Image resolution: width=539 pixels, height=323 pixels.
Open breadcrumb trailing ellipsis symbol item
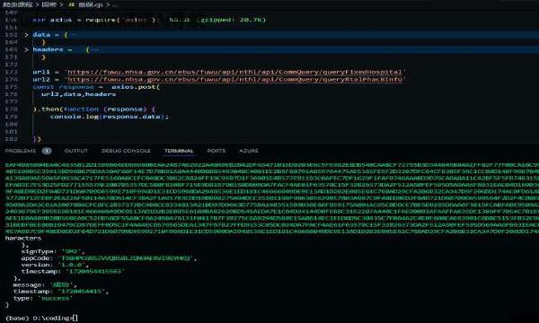(x=115, y=4)
